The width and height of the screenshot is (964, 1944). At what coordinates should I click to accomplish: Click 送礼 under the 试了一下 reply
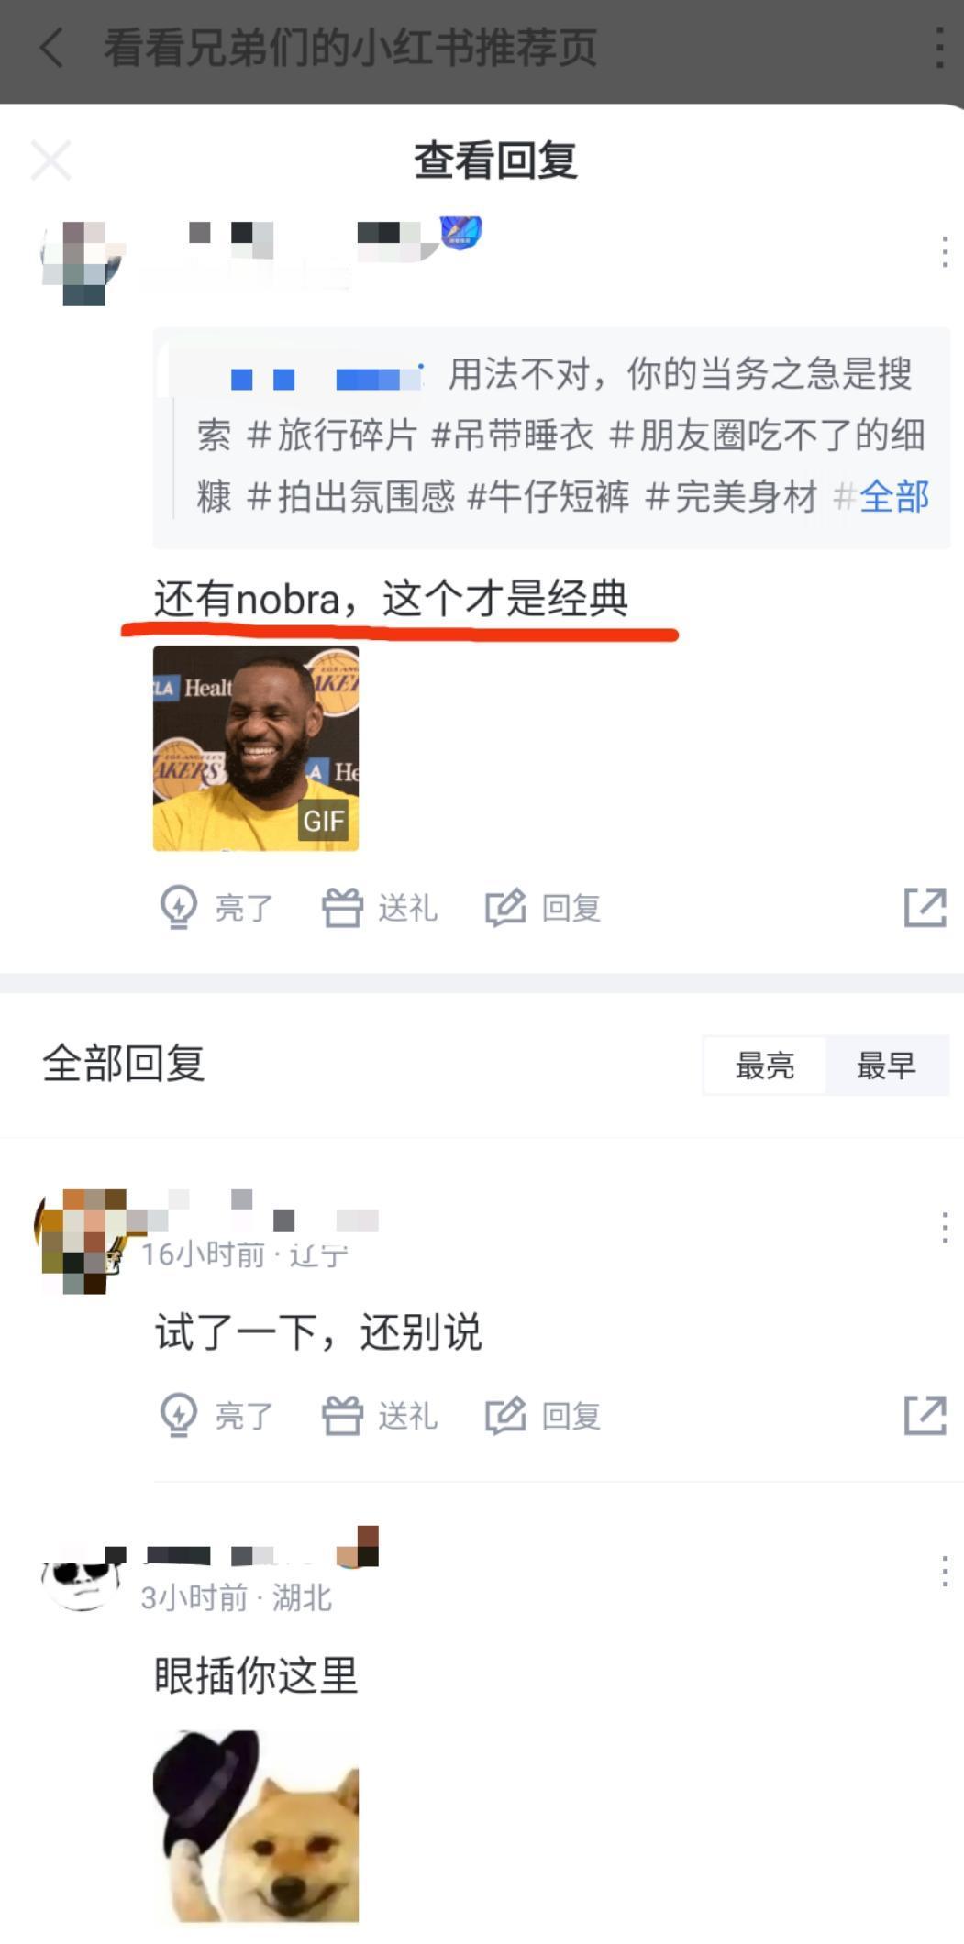pyautogui.click(x=379, y=1416)
